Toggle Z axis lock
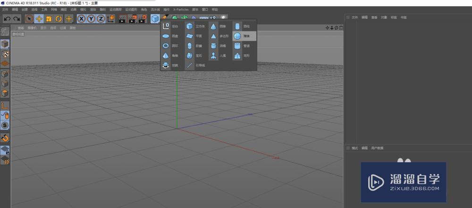The width and height of the screenshot is (472, 208). point(101,19)
